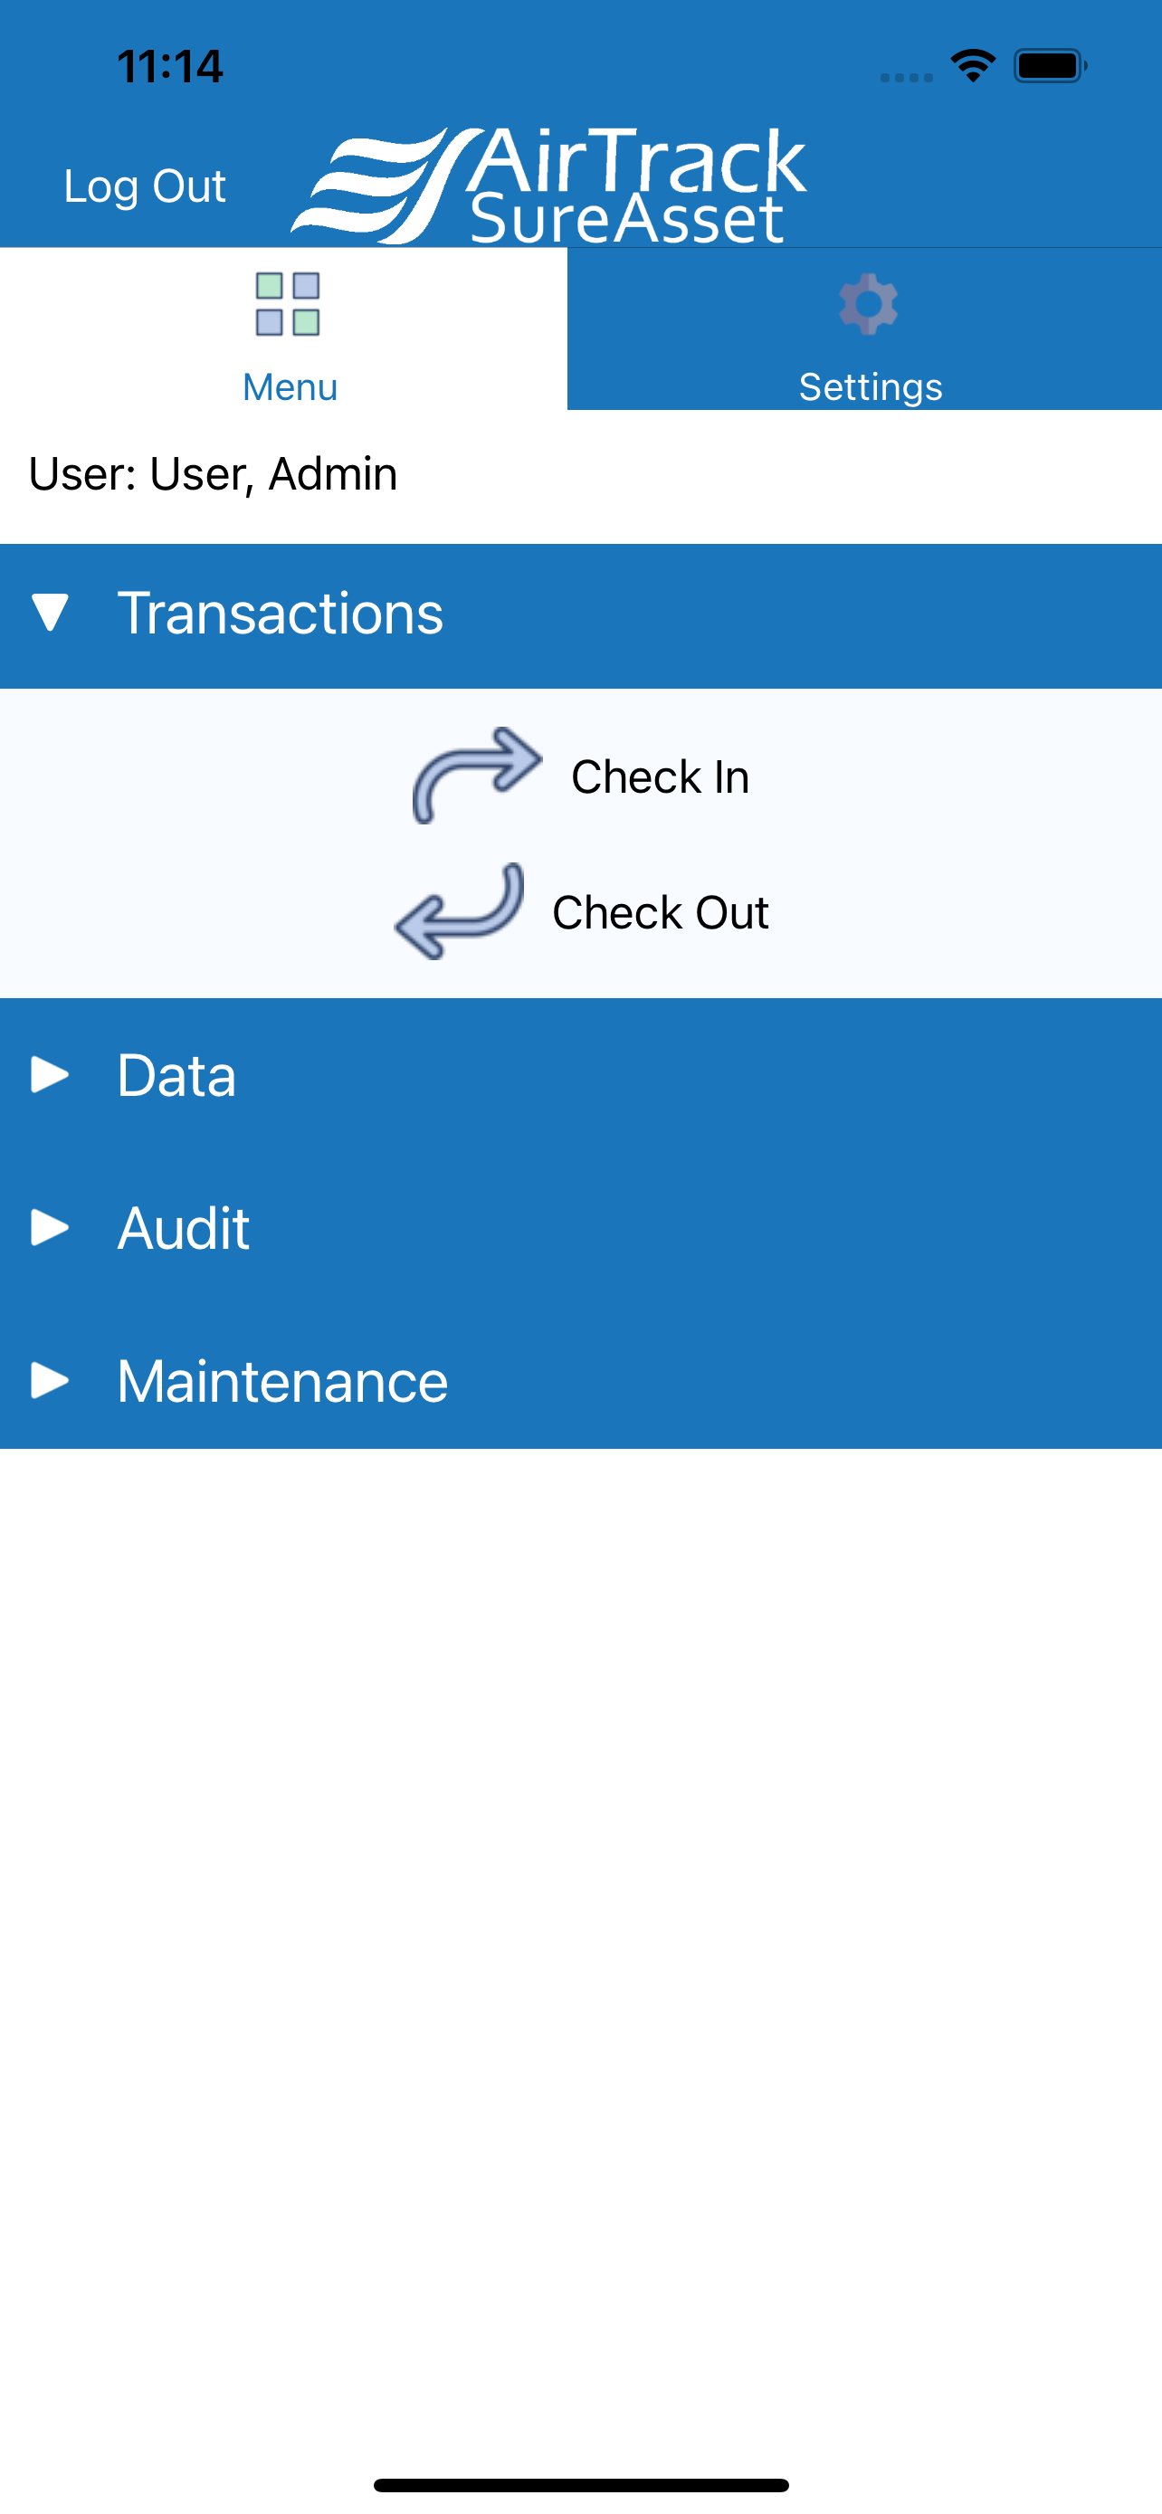Switch to the Settings tab label
The image size is (1162, 2514).
point(871,387)
